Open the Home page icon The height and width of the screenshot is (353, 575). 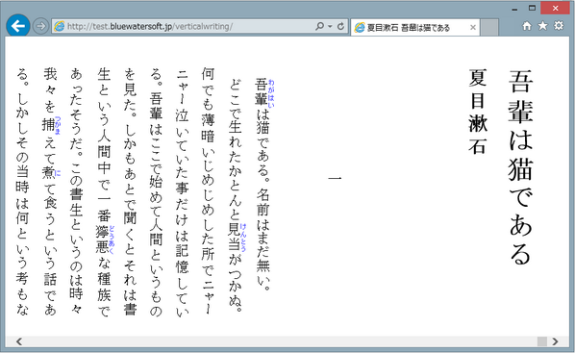click(527, 26)
